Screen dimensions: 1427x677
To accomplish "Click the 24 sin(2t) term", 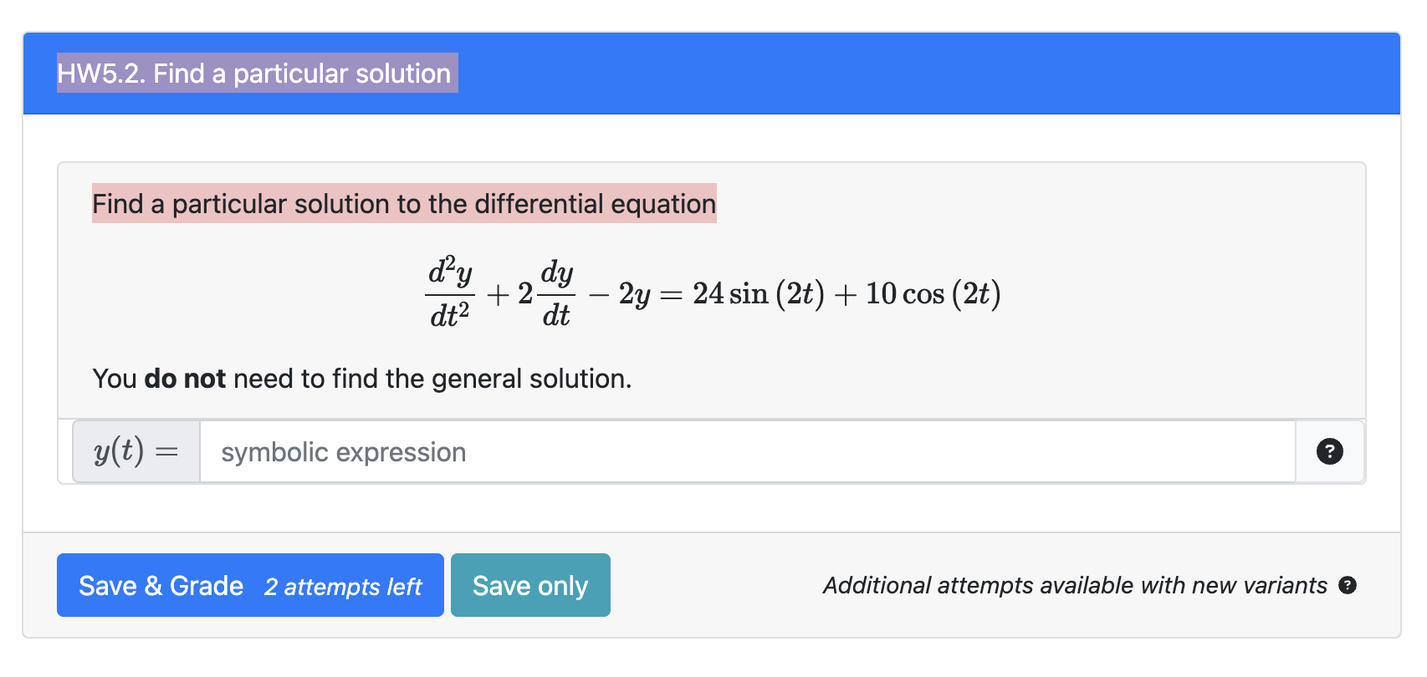I will (758, 293).
